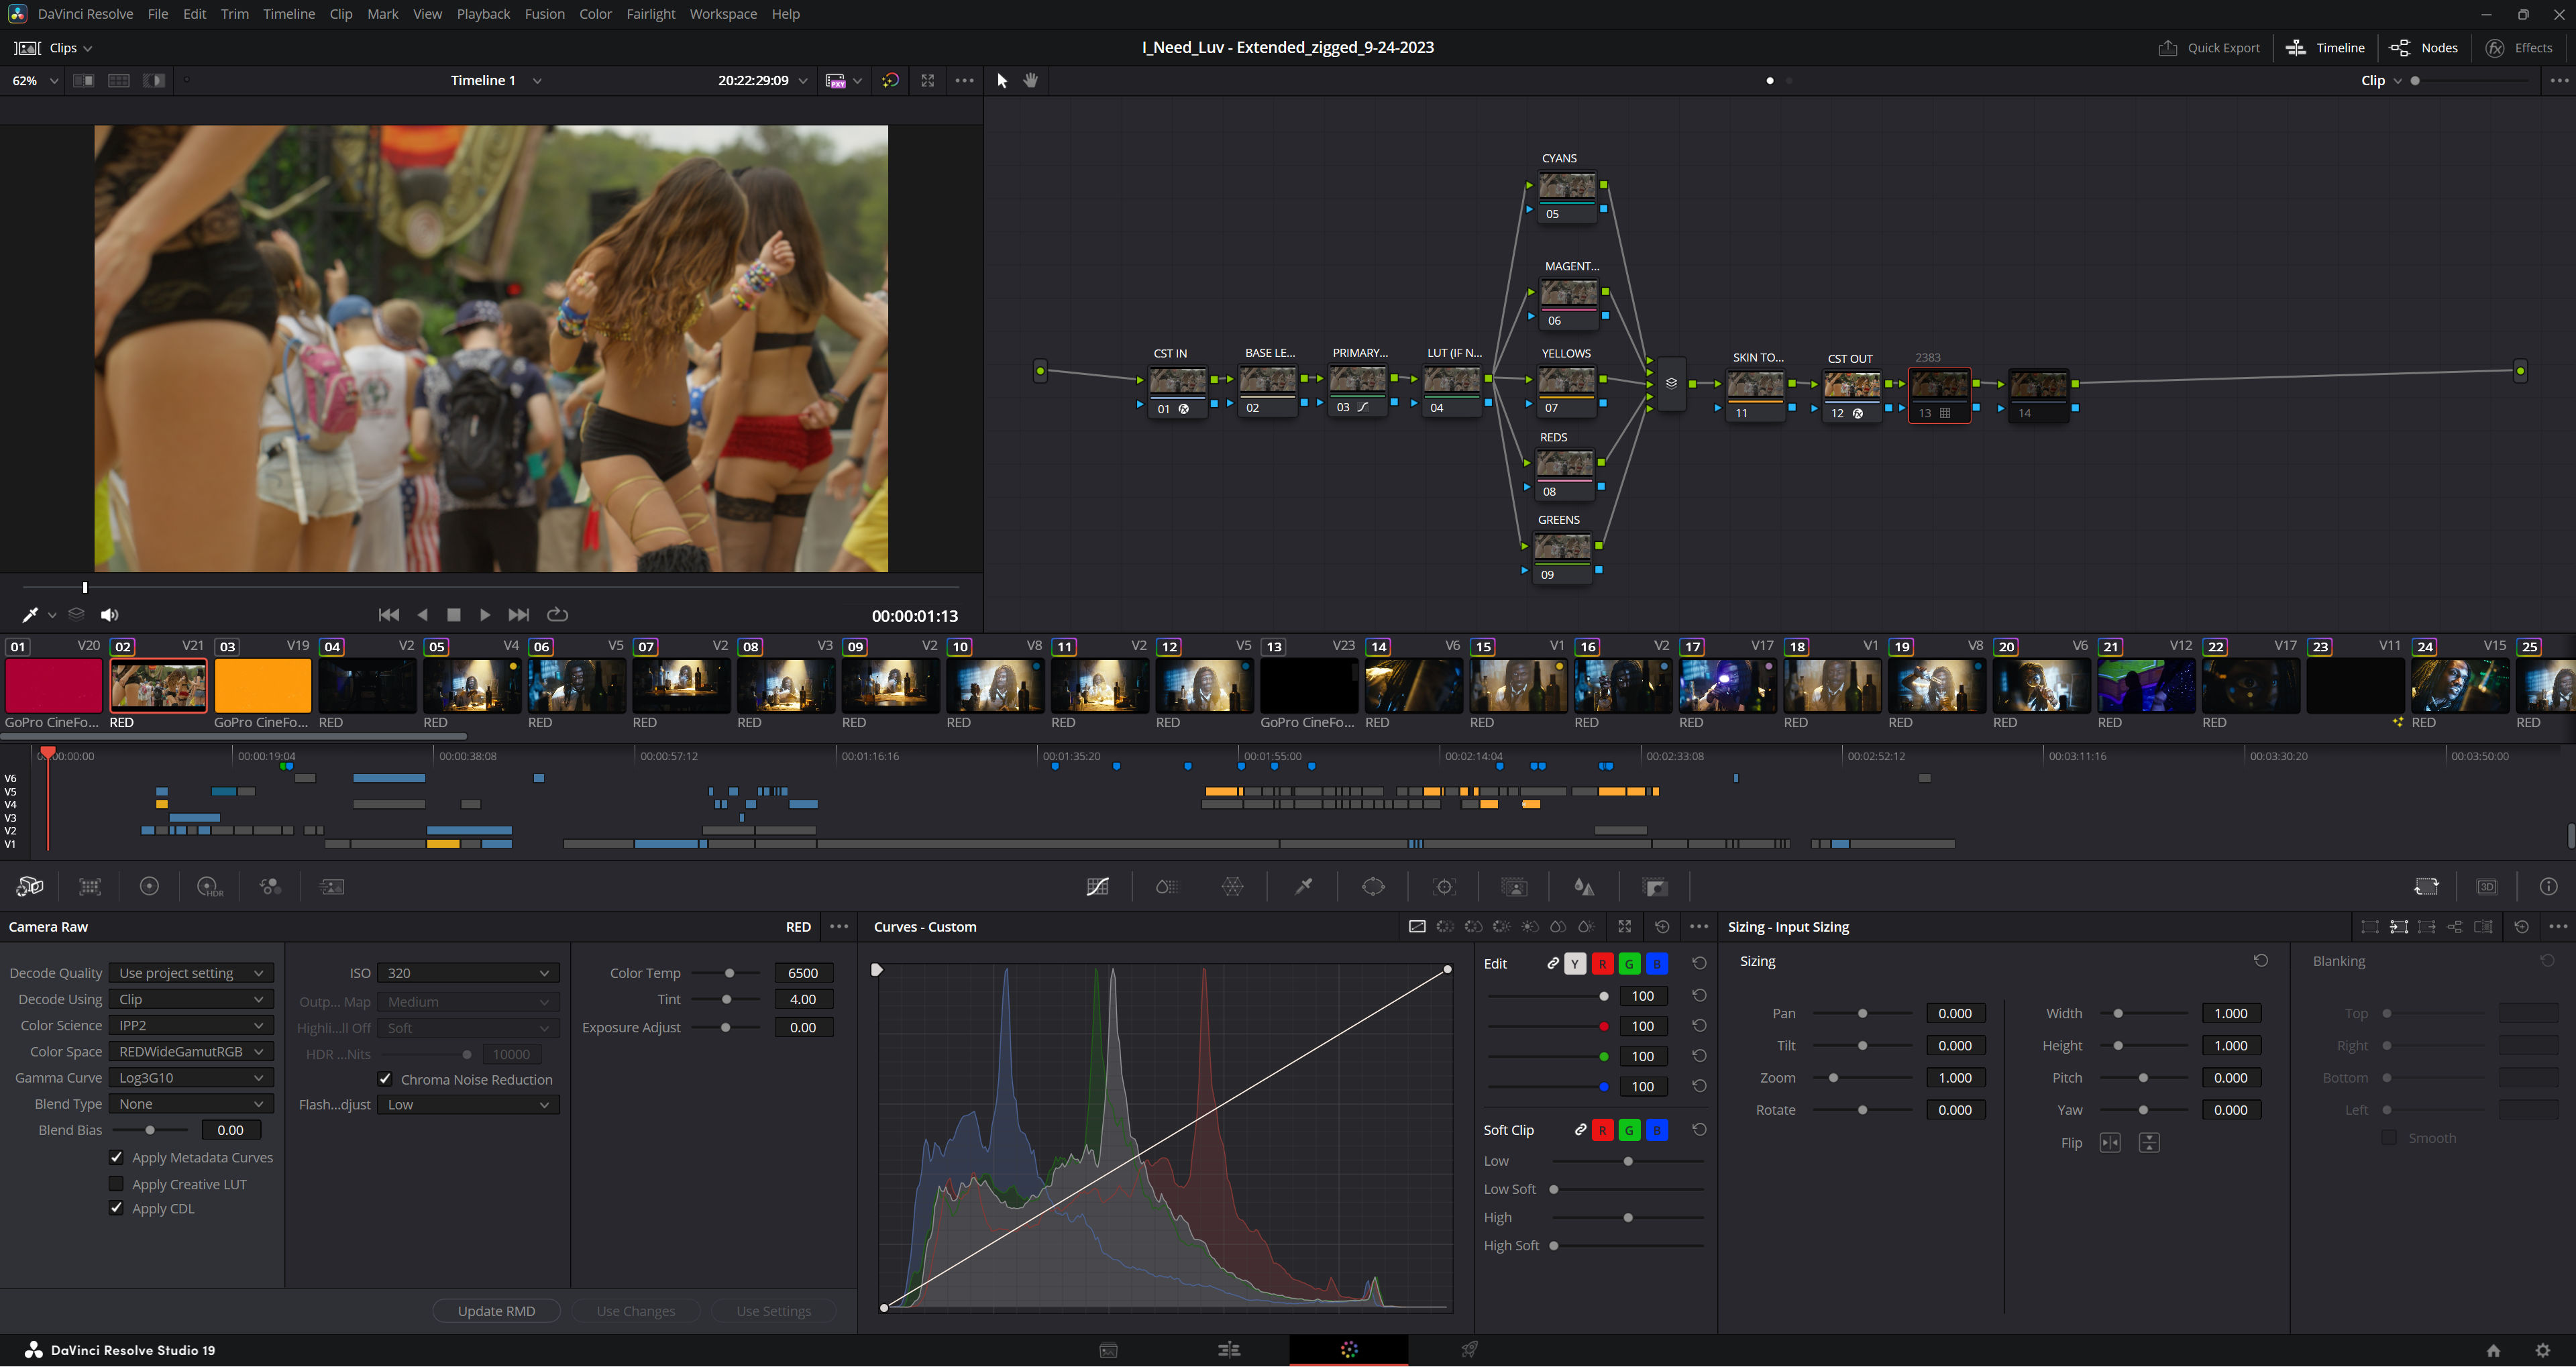Select the Qualifier eyedropper palette icon
2576x1367 pixels.
1303,887
